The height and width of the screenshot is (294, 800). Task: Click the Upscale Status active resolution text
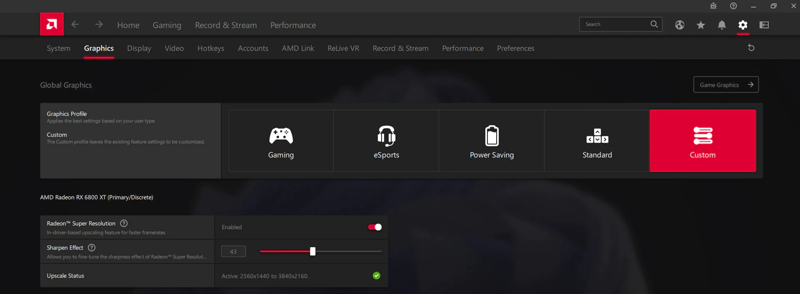coord(265,276)
